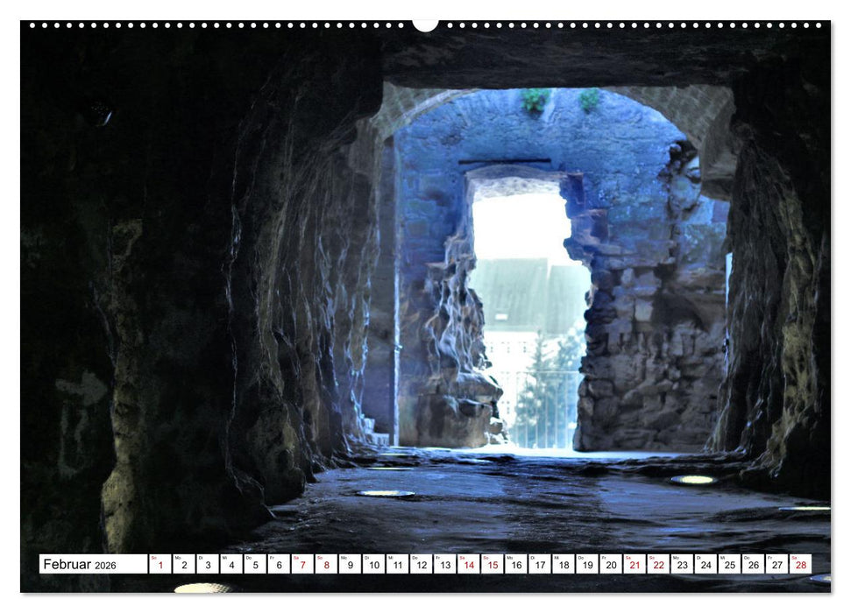Click the floor light at bottom left
Image resolution: width=851 pixels, height=613 pixels.
click(203, 588)
